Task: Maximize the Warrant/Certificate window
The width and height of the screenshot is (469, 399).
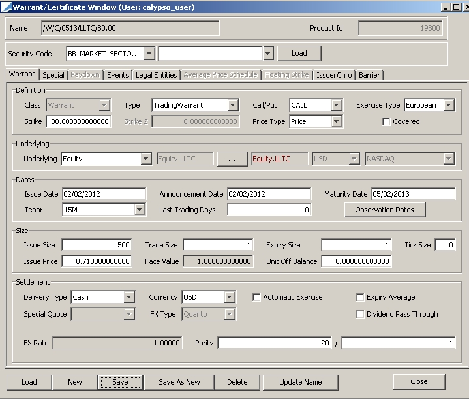Action: click(x=456, y=7)
